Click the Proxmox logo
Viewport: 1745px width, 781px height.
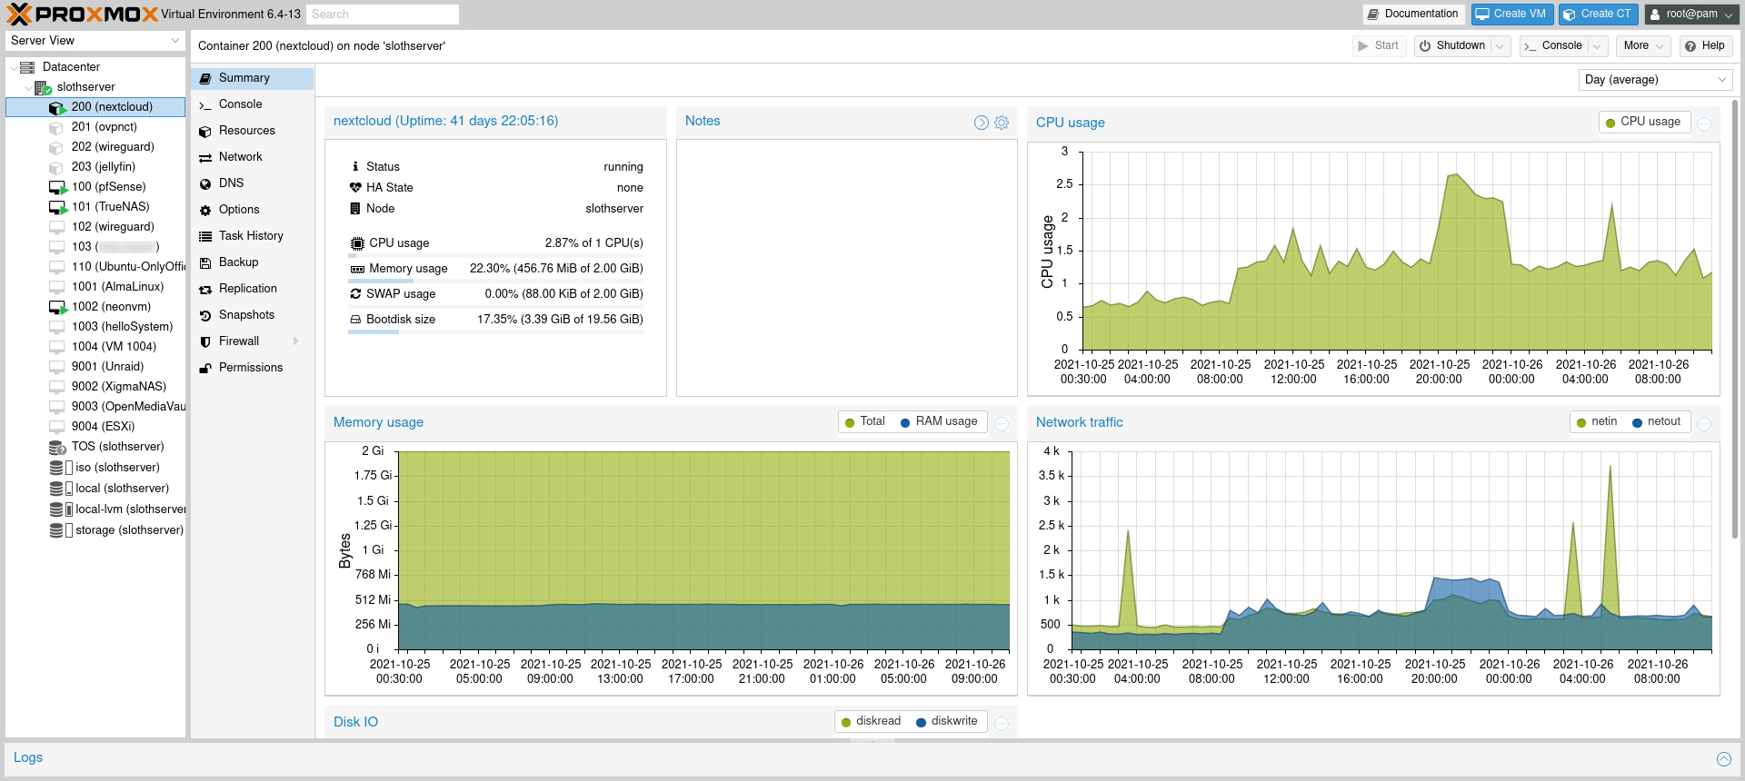(x=82, y=14)
